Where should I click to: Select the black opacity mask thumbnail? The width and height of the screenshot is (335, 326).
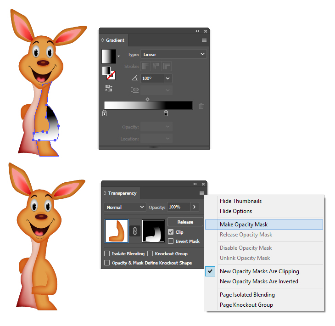(x=153, y=231)
